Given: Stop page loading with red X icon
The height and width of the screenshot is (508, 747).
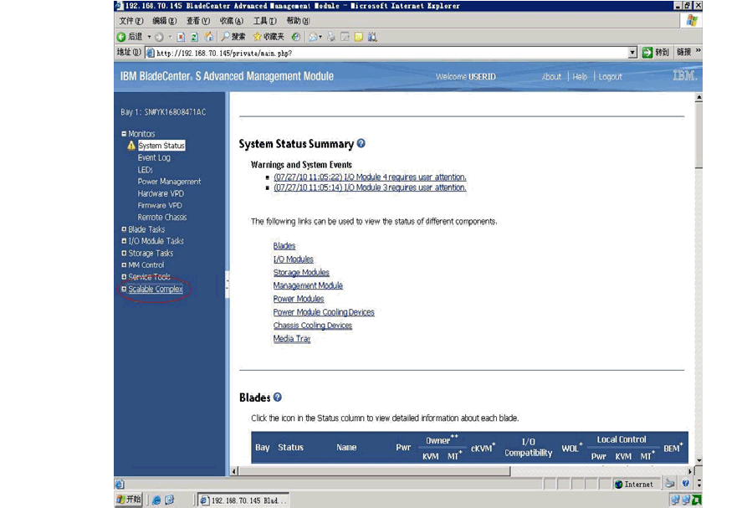Looking at the screenshot, I should 181,37.
